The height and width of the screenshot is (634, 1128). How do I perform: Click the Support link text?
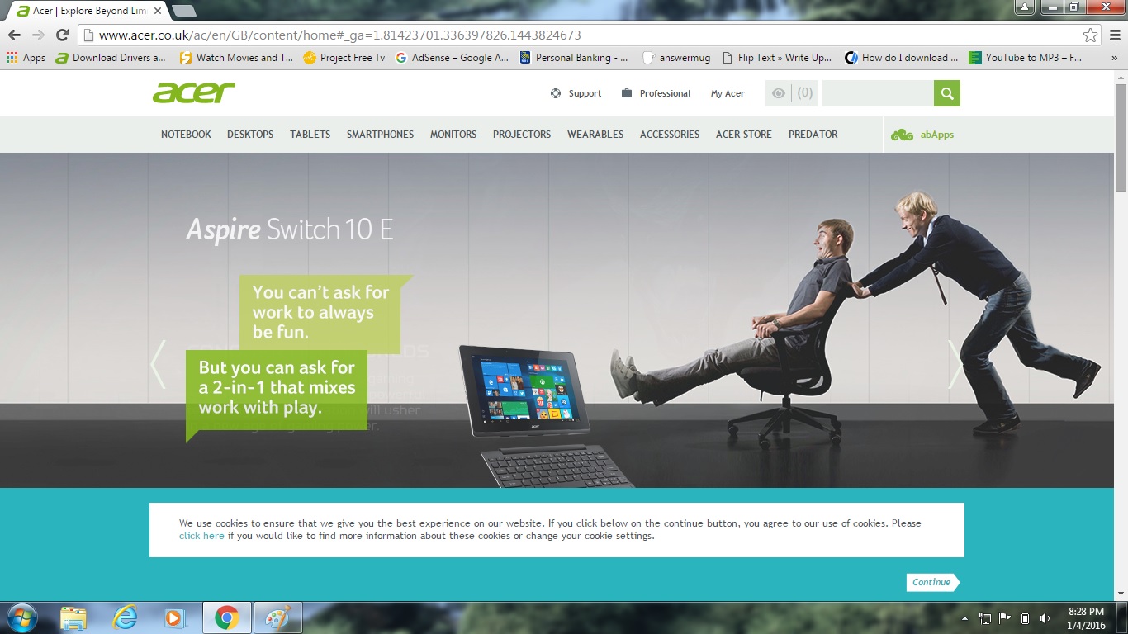(585, 94)
